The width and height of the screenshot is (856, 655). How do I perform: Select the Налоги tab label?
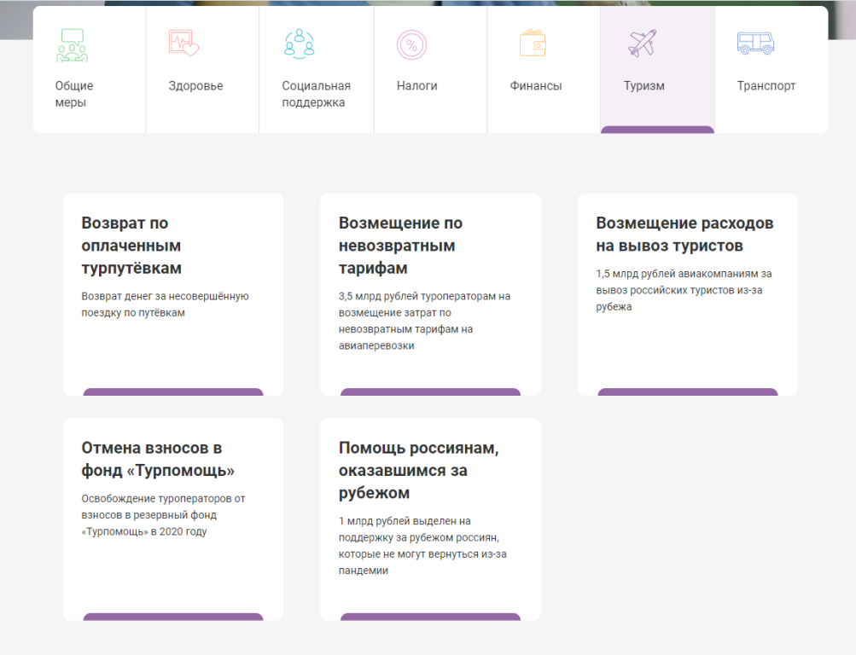click(416, 85)
